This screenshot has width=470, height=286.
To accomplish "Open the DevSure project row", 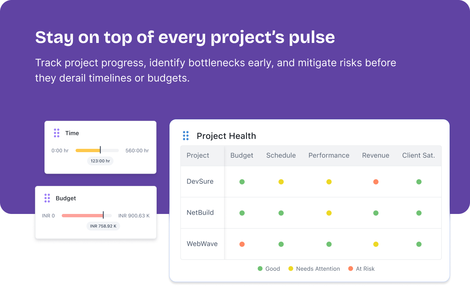I will click(311, 182).
